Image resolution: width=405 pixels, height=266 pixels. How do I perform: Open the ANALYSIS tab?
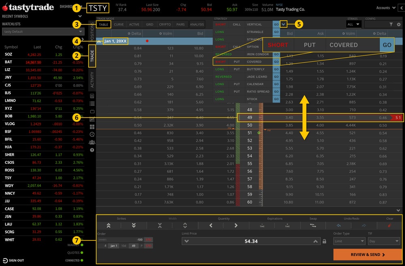click(x=197, y=25)
